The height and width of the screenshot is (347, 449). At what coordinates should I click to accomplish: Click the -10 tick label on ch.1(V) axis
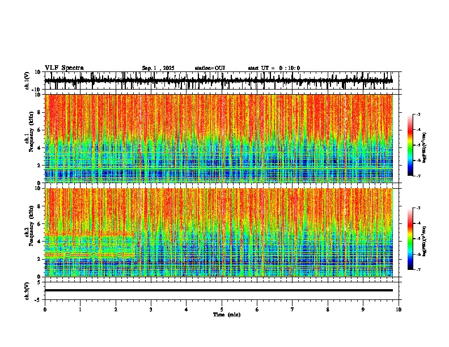point(37,90)
